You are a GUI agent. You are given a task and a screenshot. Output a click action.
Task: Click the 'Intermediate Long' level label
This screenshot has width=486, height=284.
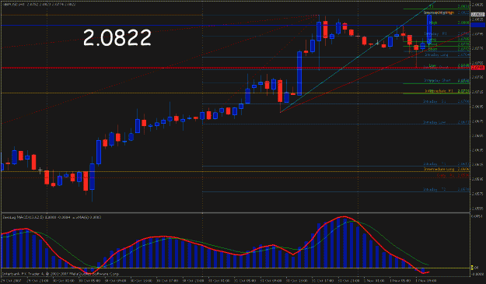[439, 170]
